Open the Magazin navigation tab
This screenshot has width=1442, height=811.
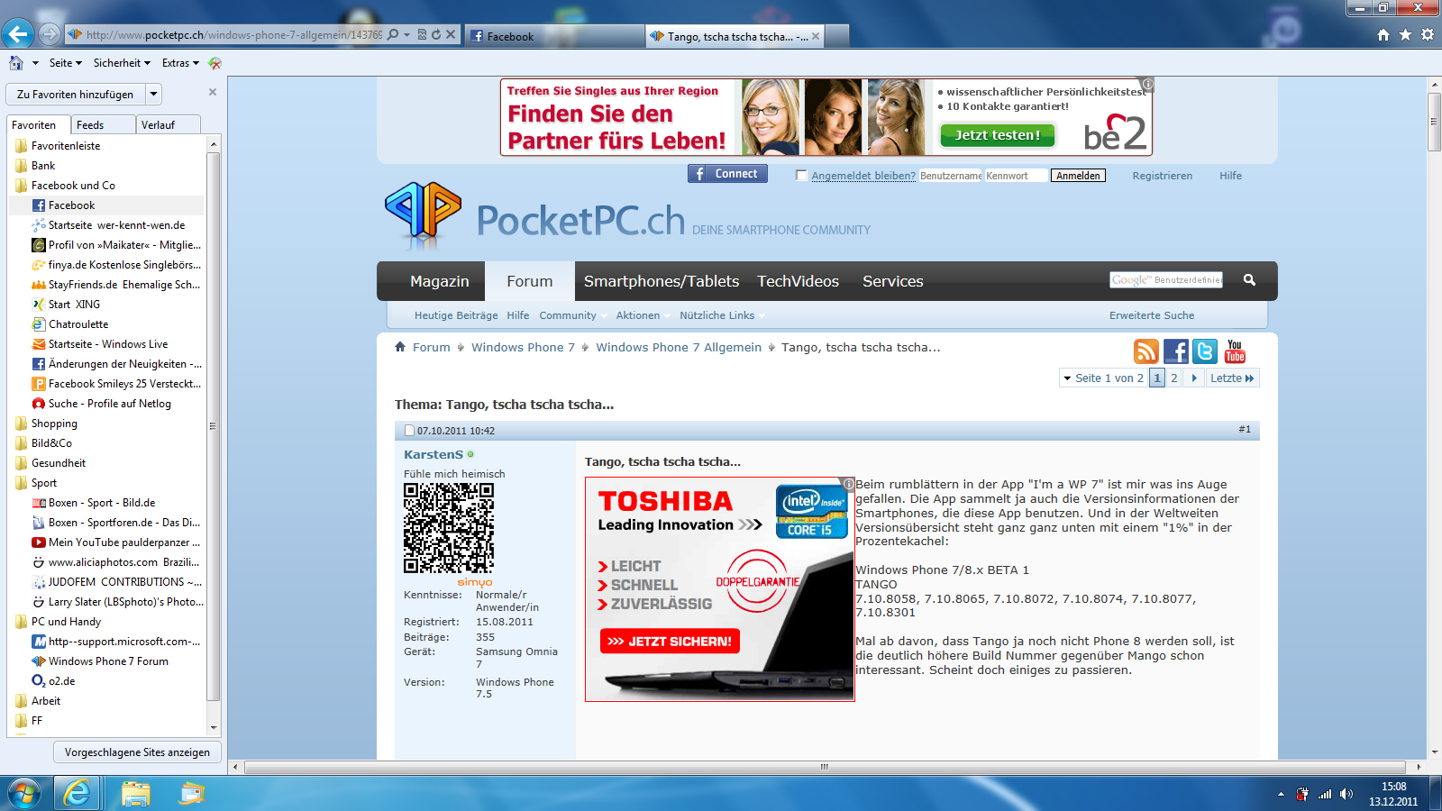tap(439, 281)
